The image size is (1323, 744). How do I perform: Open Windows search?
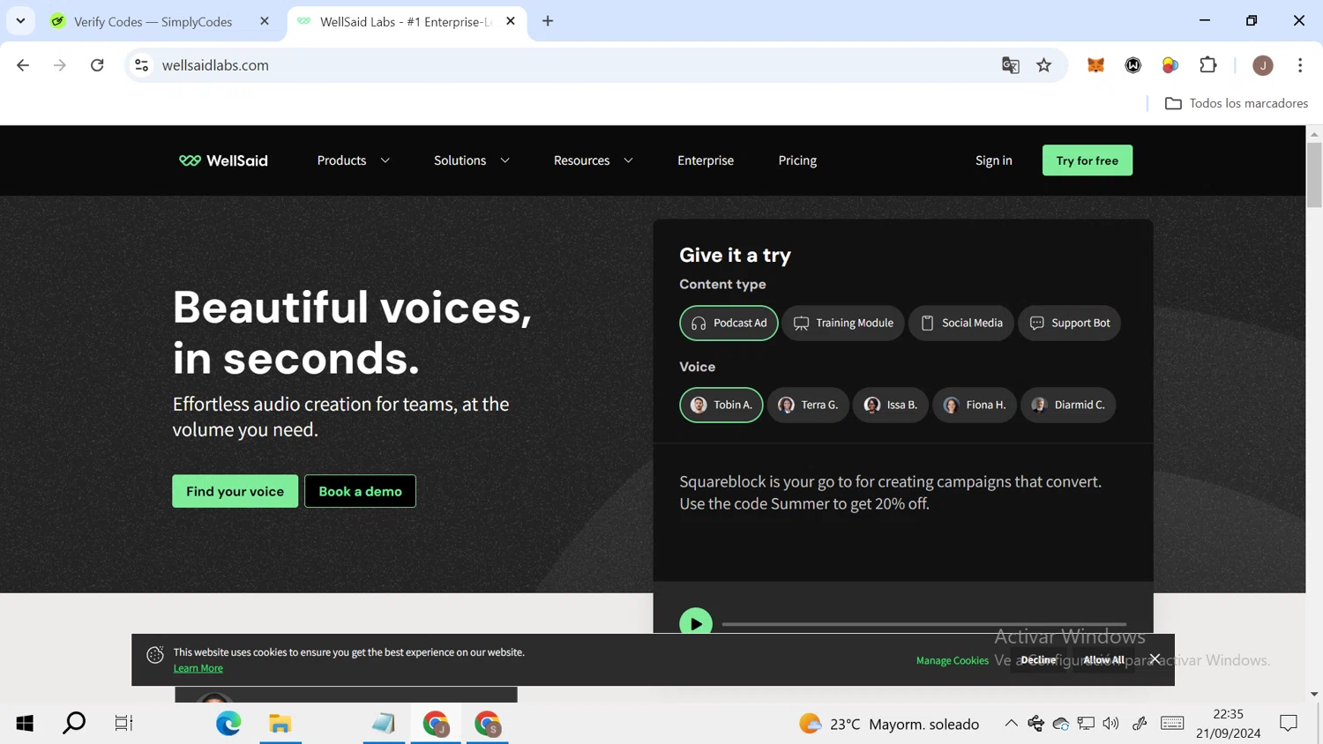[74, 724]
